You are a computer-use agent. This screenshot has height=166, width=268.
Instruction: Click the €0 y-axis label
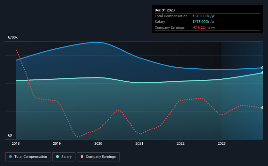[10, 135]
